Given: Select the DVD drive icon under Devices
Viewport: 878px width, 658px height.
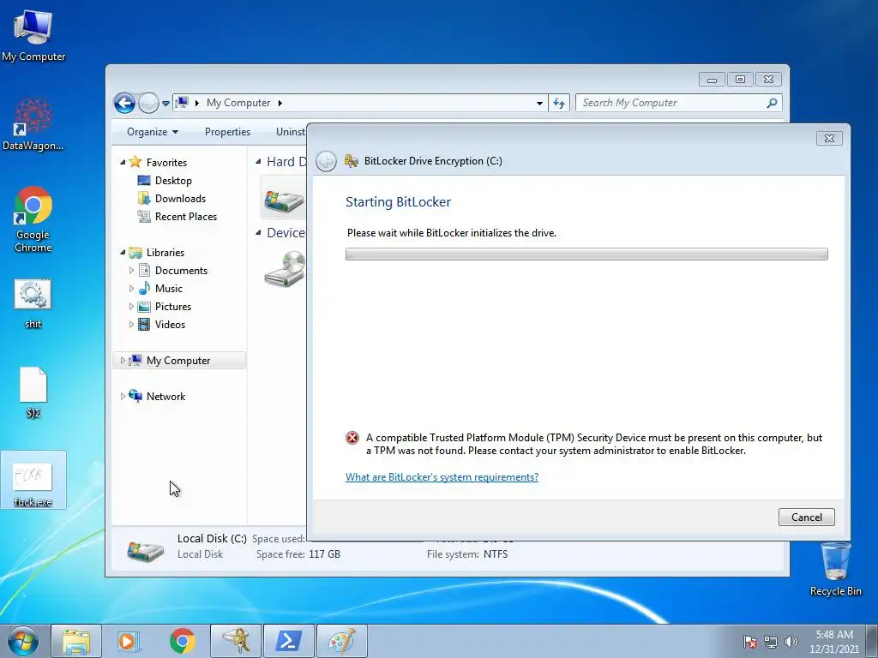Looking at the screenshot, I should click(285, 269).
